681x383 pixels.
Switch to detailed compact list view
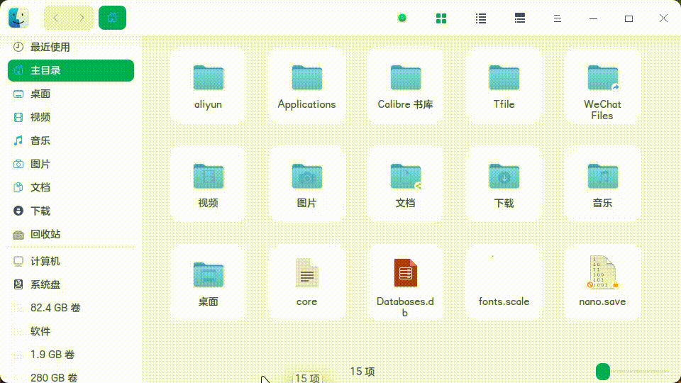pyautogui.click(x=520, y=18)
